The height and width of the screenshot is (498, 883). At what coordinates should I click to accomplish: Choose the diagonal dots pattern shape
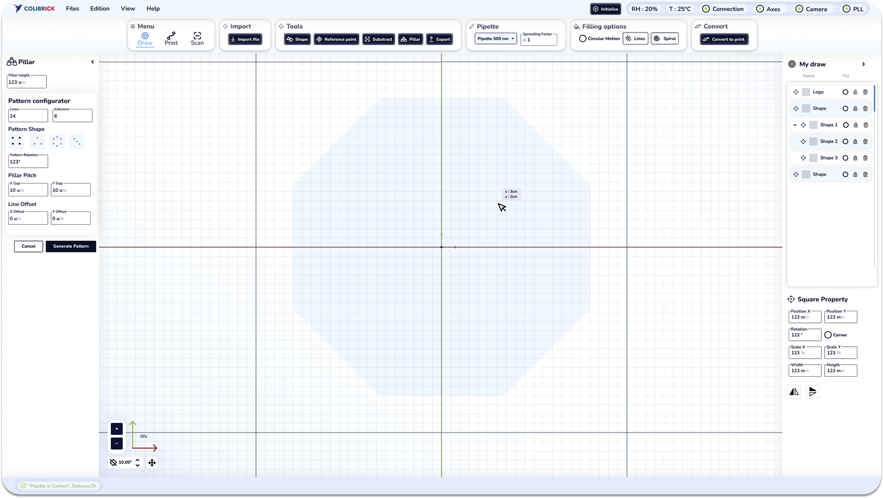click(77, 142)
